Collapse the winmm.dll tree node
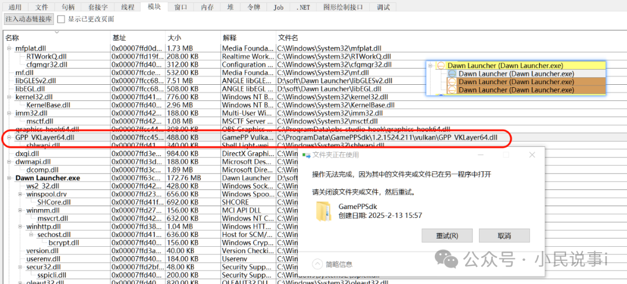The width and height of the screenshot is (627, 284). click(x=20, y=210)
